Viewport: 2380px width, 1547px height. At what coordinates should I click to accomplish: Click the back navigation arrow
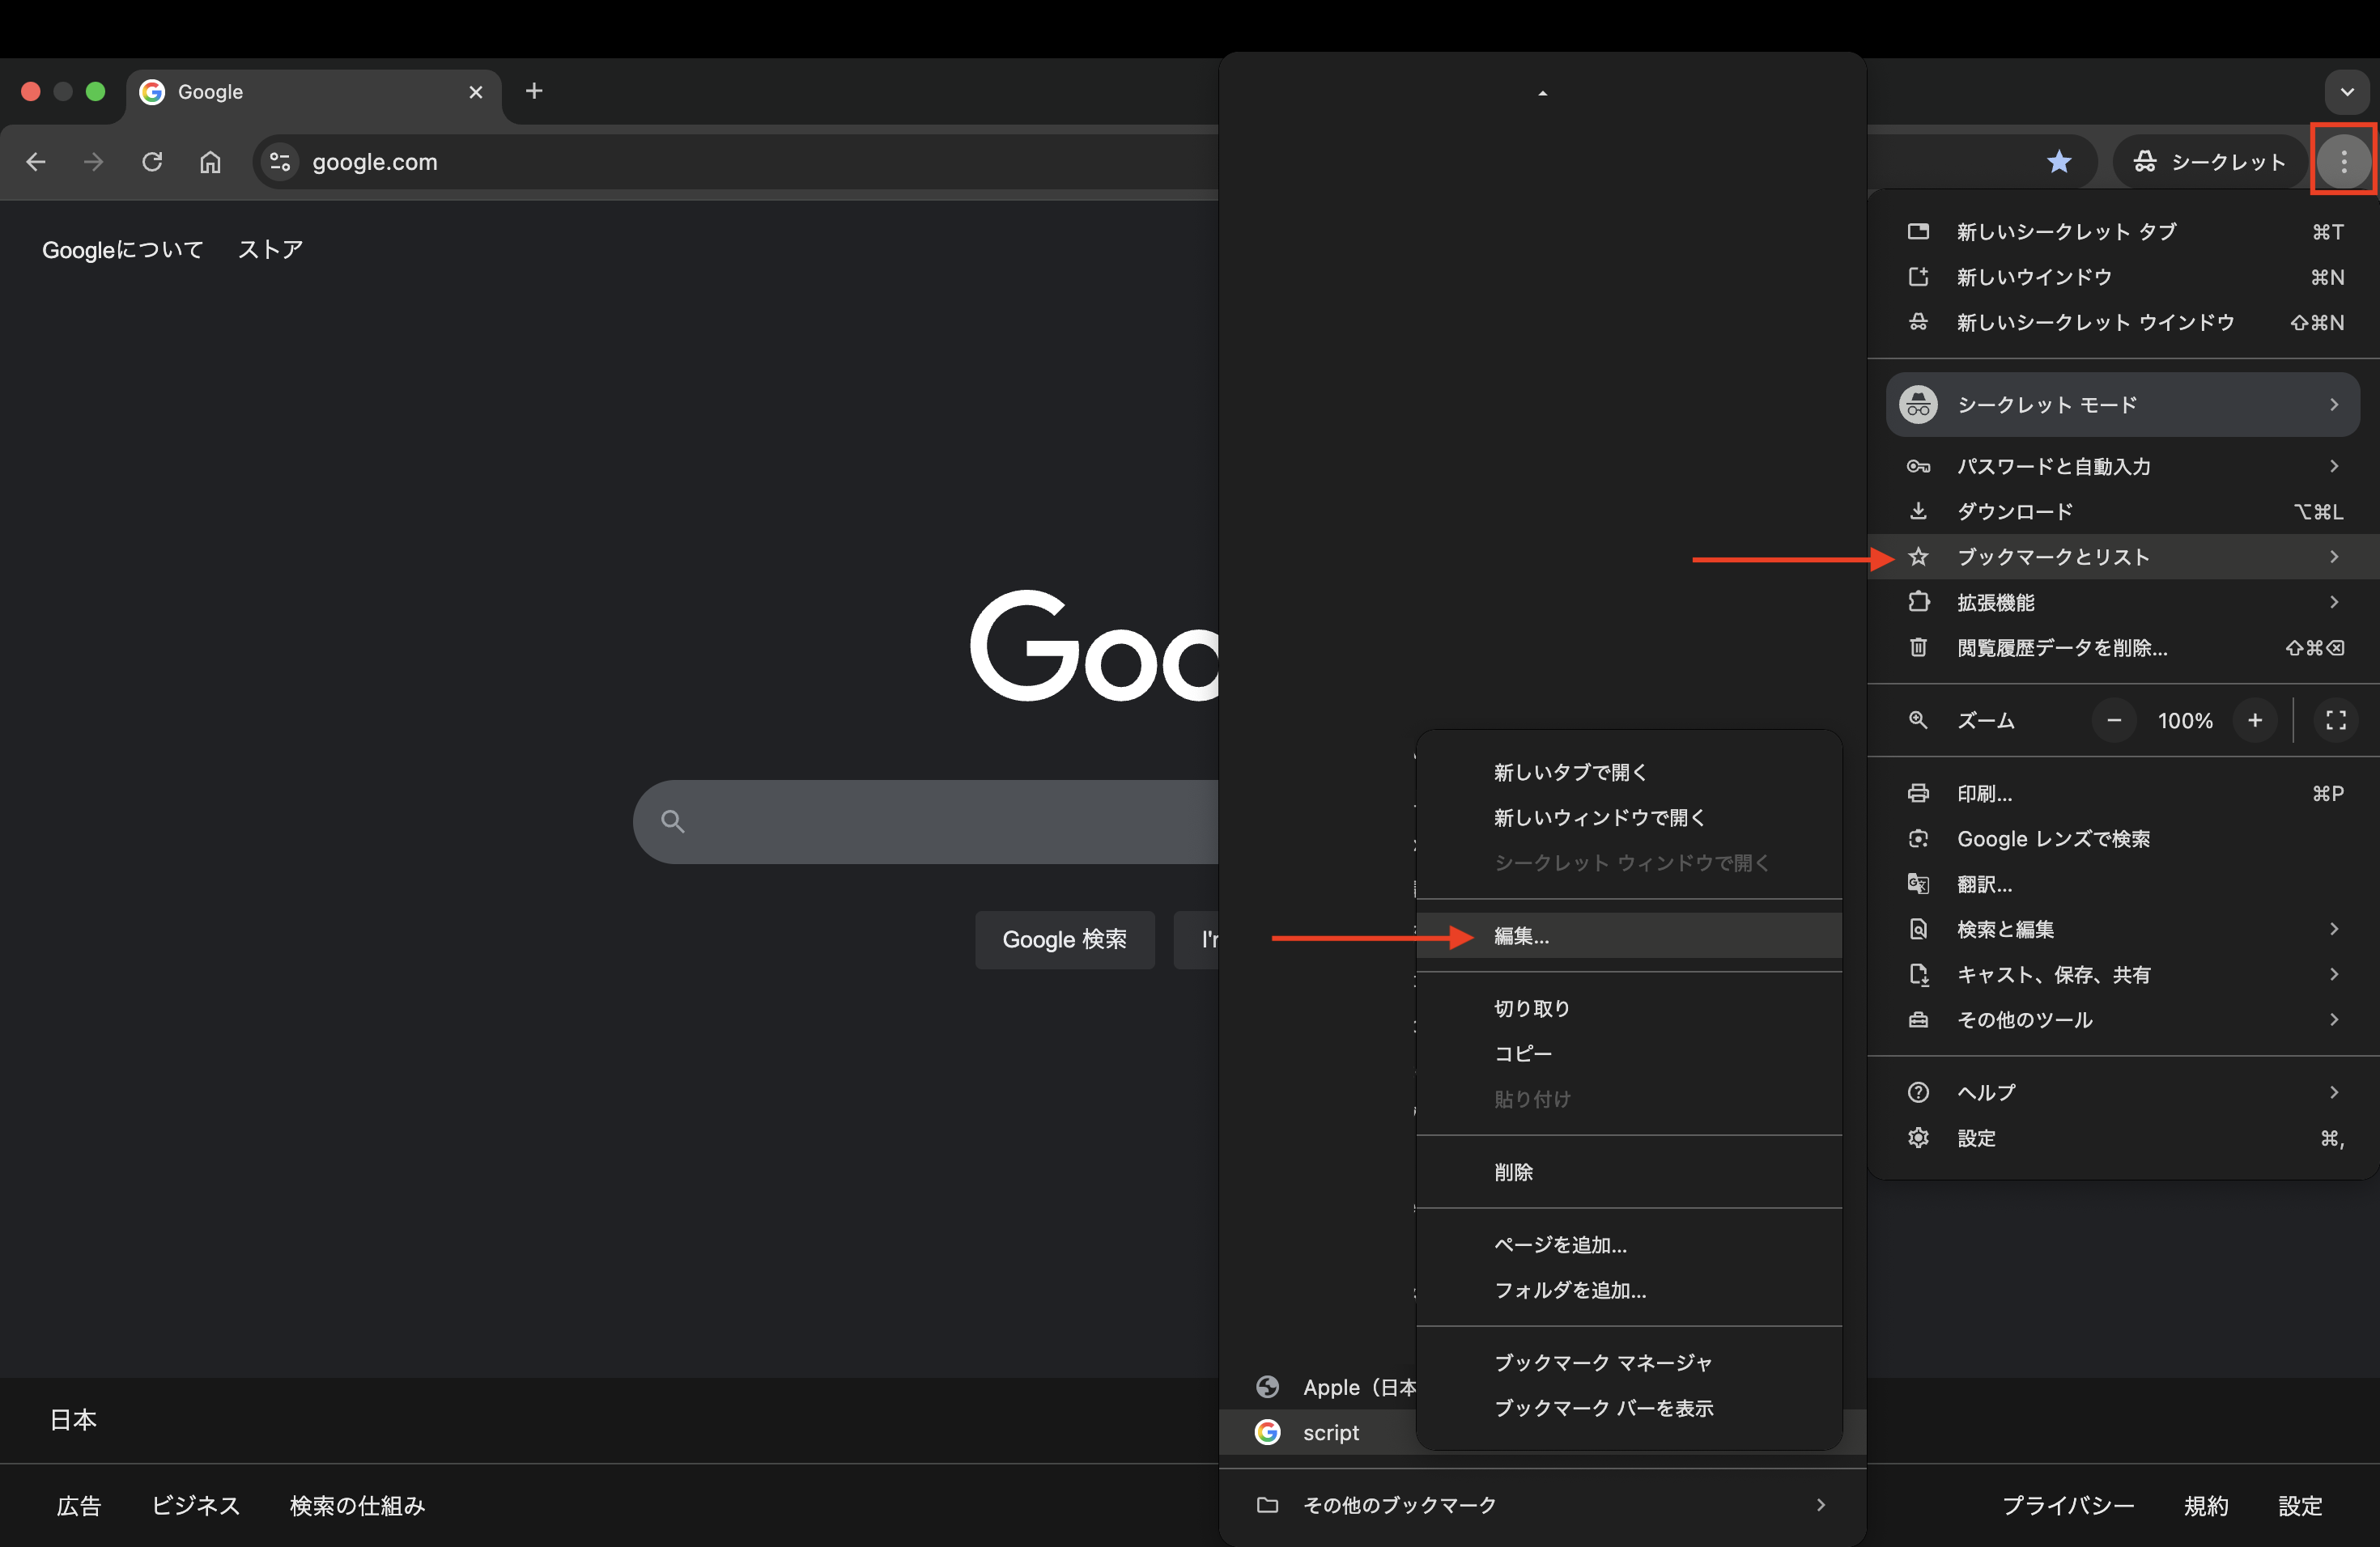coord(36,162)
